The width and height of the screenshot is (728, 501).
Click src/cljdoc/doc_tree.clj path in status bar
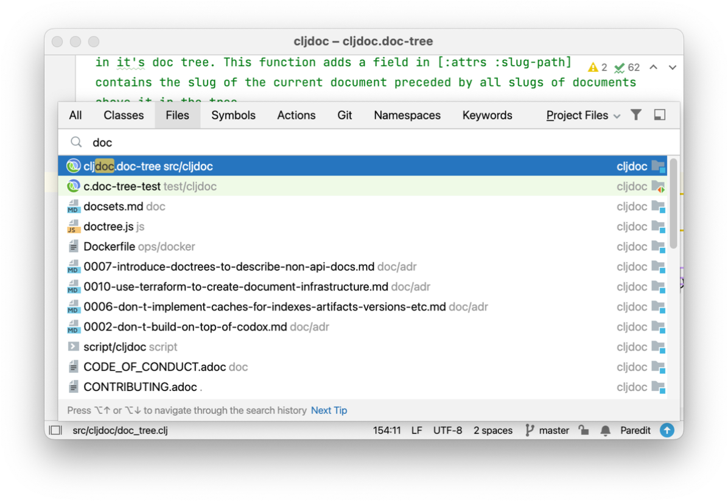121,430
